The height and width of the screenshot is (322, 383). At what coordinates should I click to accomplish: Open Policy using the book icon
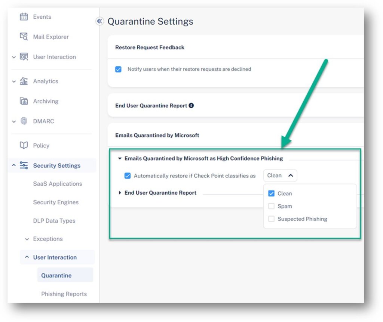[x=23, y=145]
